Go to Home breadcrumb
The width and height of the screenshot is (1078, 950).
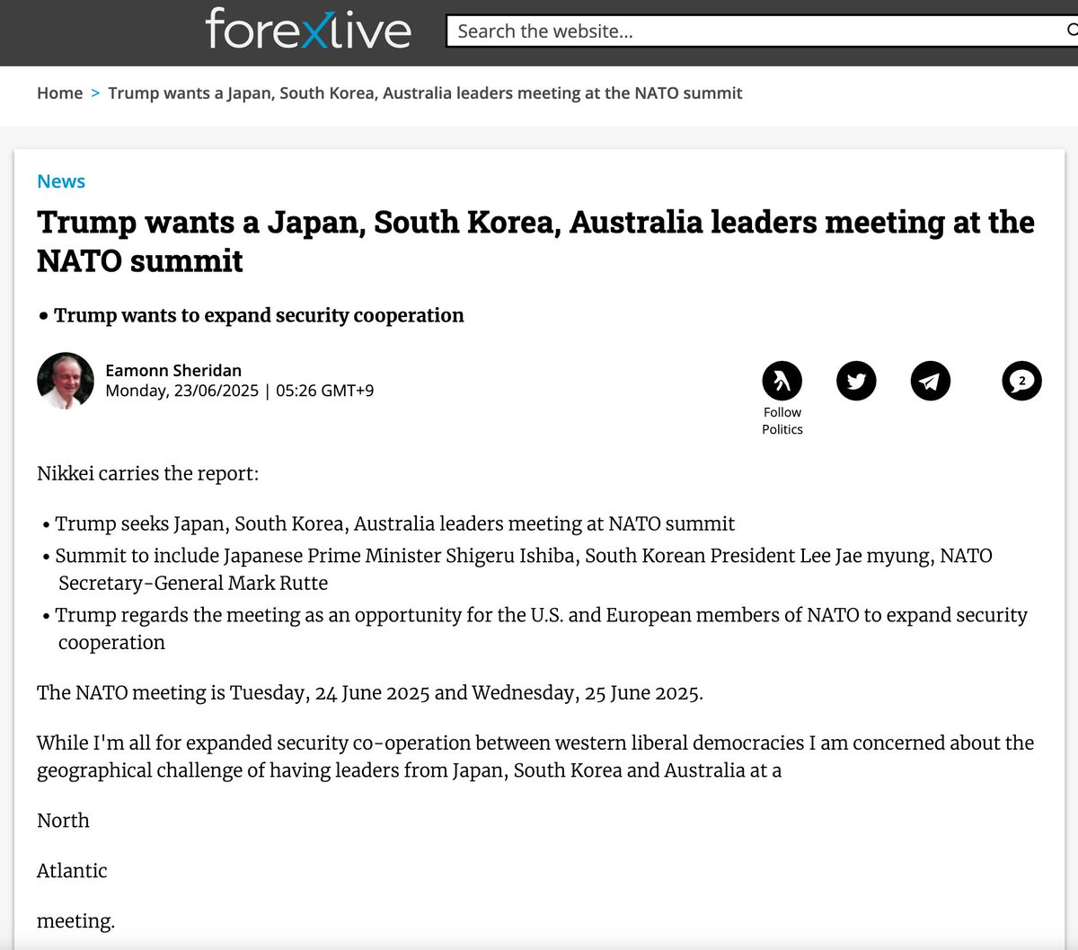[x=59, y=93]
